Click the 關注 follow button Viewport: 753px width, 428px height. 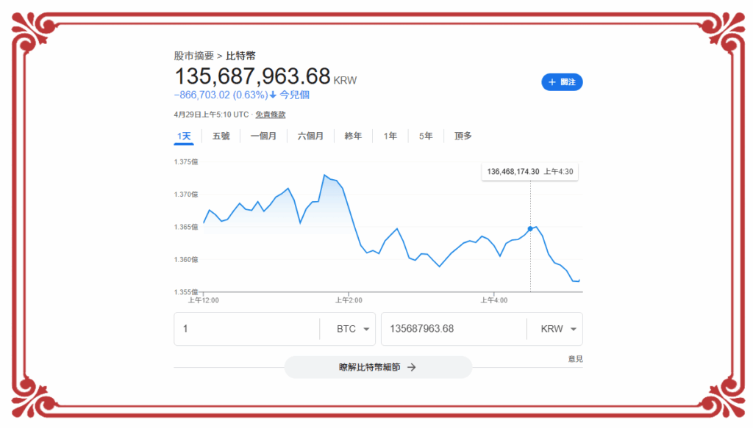(x=562, y=82)
